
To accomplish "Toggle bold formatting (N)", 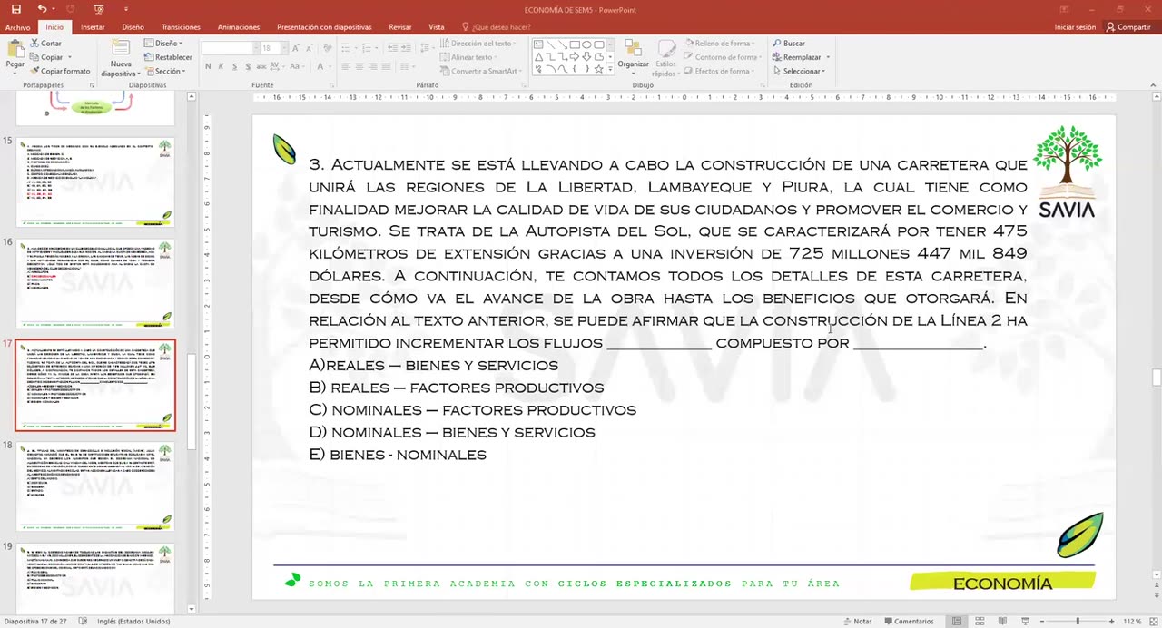I will (x=208, y=66).
